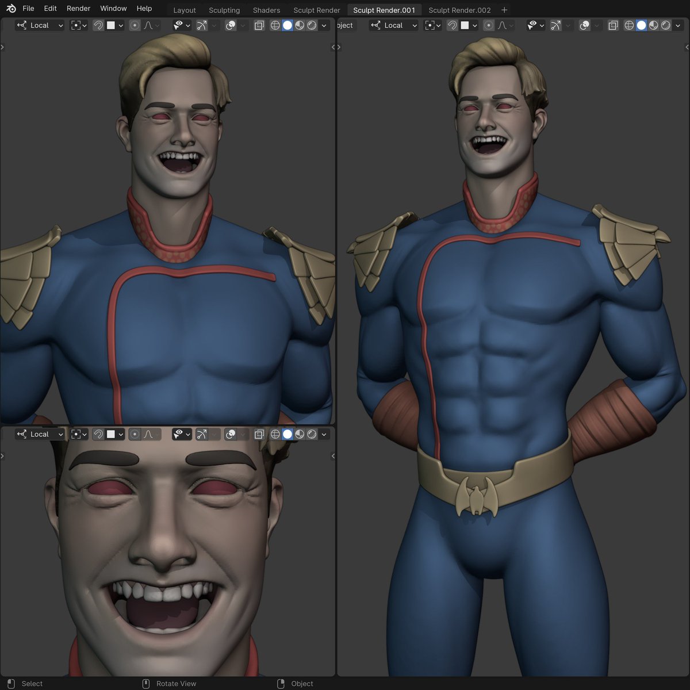Image resolution: width=690 pixels, height=690 pixels.
Task: Select wireframe shading in face close-up viewport
Action: point(275,434)
